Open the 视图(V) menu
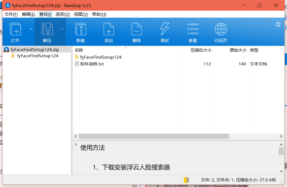This screenshot has width=287, height=187. pos(81,14)
